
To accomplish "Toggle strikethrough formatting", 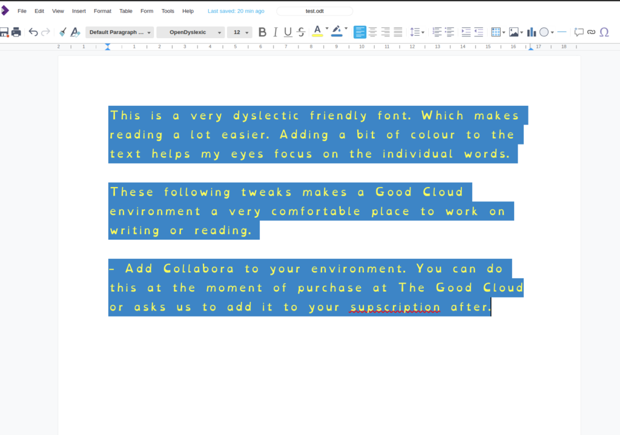I will pos(301,32).
